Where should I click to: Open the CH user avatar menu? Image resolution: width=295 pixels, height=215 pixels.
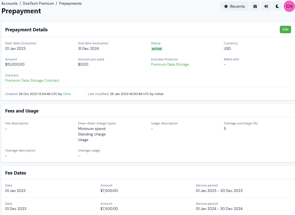point(289,6)
